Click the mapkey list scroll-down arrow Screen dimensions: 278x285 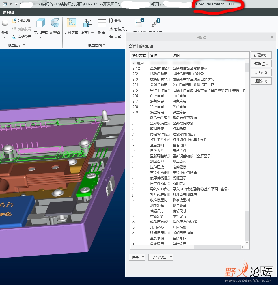click(x=247, y=243)
